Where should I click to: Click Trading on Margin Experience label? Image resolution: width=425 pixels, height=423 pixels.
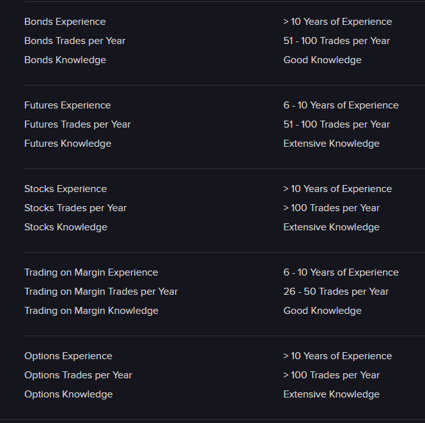point(91,272)
